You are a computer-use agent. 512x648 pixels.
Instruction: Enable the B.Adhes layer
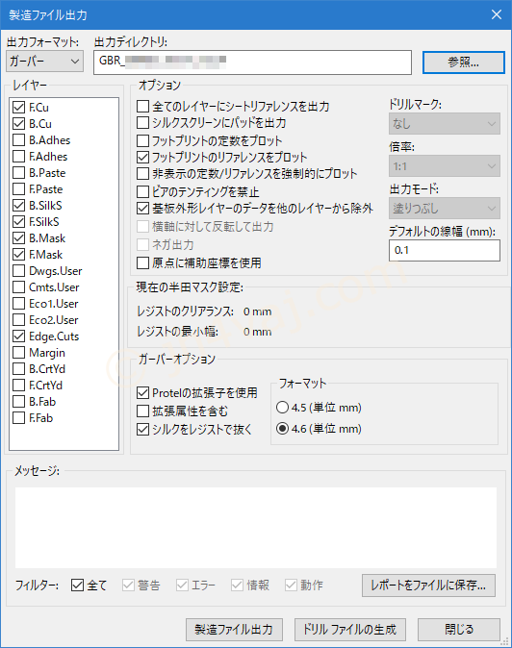18,140
